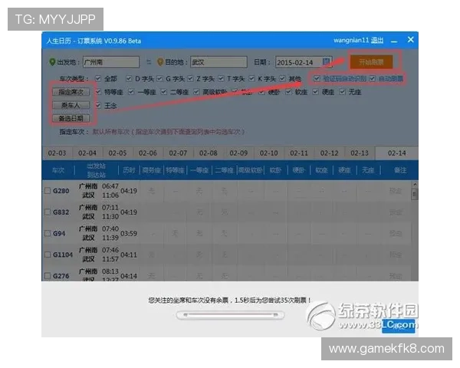Swap departure and destination stations icon
This screenshot has height=368, width=460.
pos(149,62)
